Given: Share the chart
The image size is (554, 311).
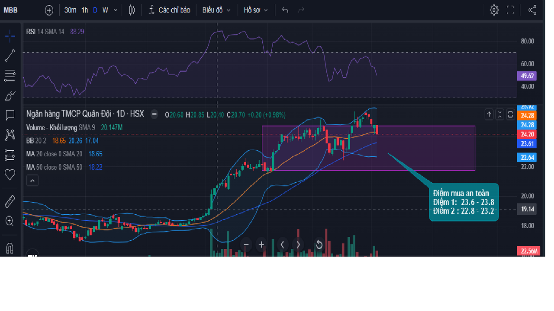Looking at the screenshot, I should (533, 10).
